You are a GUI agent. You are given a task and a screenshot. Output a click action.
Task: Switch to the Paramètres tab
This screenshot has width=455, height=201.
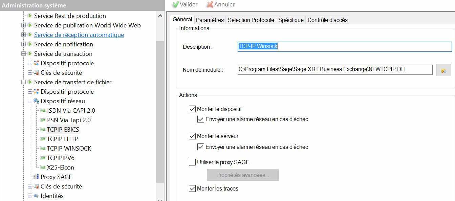(210, 20)
